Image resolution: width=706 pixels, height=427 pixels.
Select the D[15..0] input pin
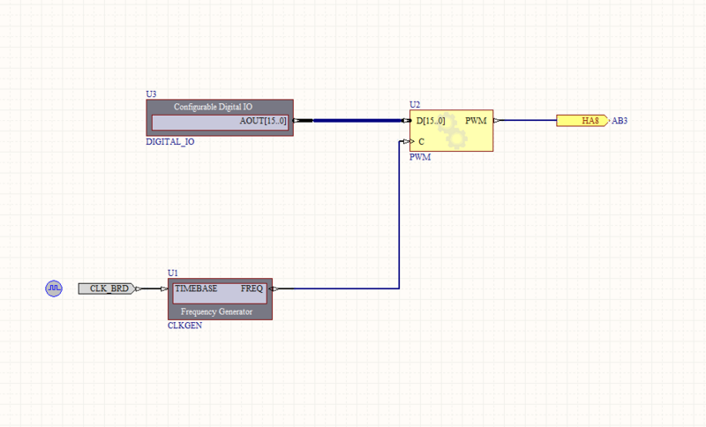(432, 120)
